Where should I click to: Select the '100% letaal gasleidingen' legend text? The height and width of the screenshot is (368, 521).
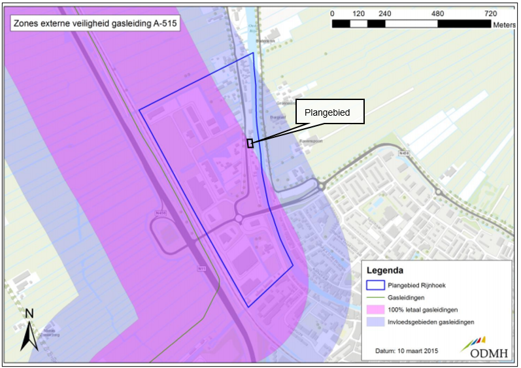pyautogui.click(x=423, y=310)
